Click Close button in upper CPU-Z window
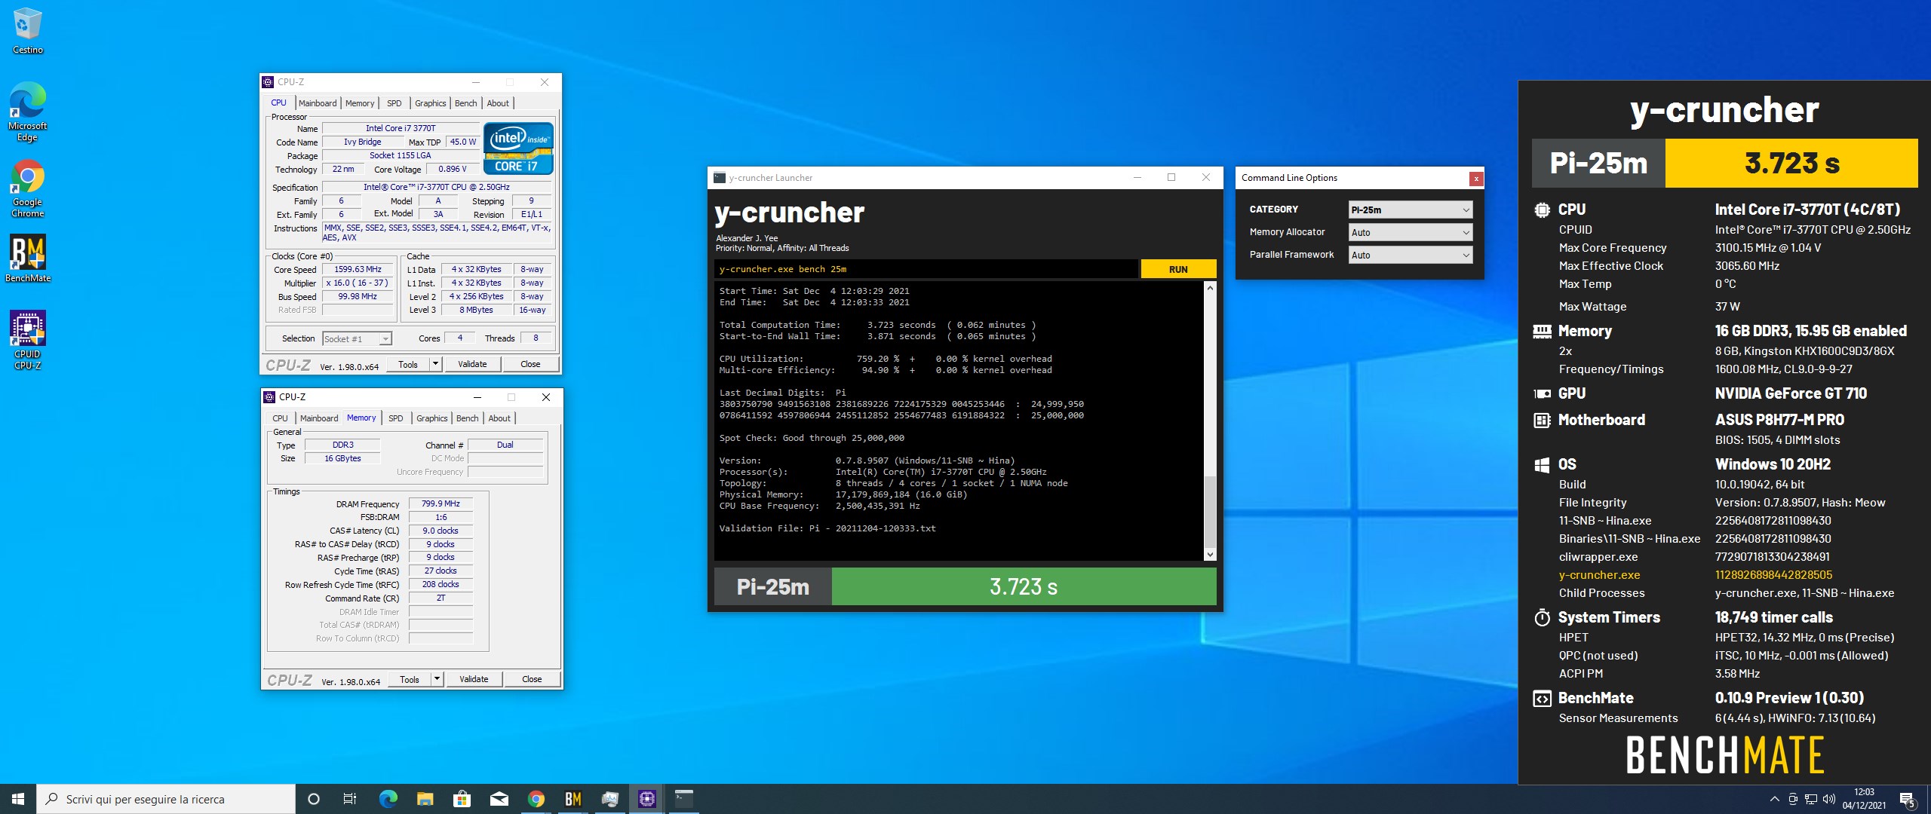 530,364
